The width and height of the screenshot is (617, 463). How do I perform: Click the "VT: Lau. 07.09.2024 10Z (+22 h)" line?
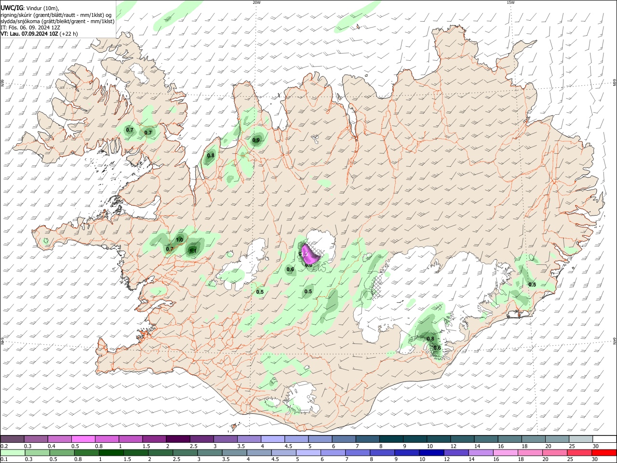[x=39, y=34]
